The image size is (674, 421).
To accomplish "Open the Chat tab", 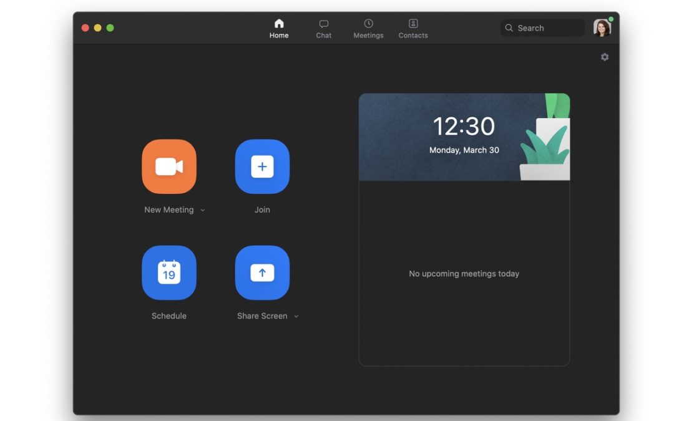I will coord(324,29).
